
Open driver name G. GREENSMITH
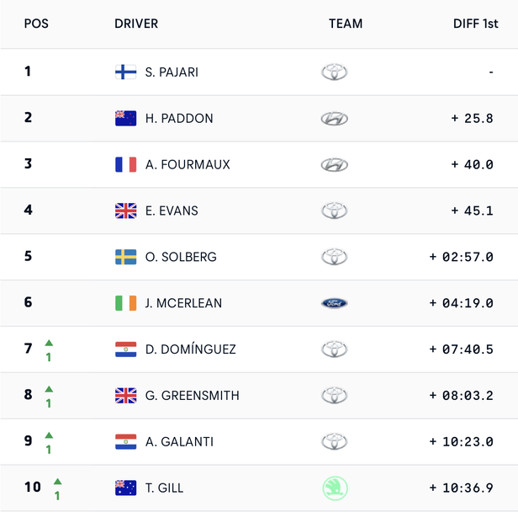[x=193, y=396]
